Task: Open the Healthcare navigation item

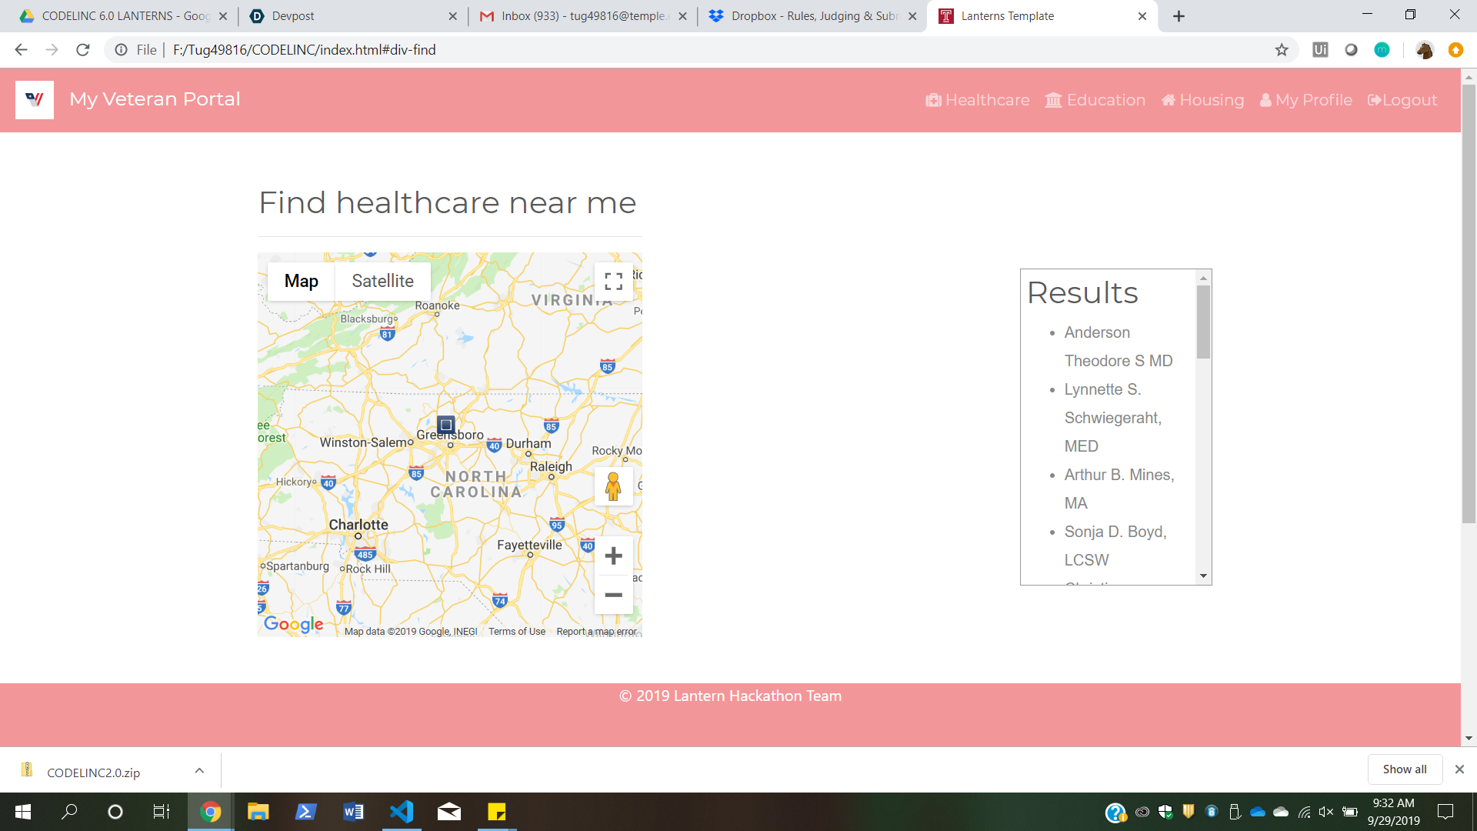Action: point(977,100)
